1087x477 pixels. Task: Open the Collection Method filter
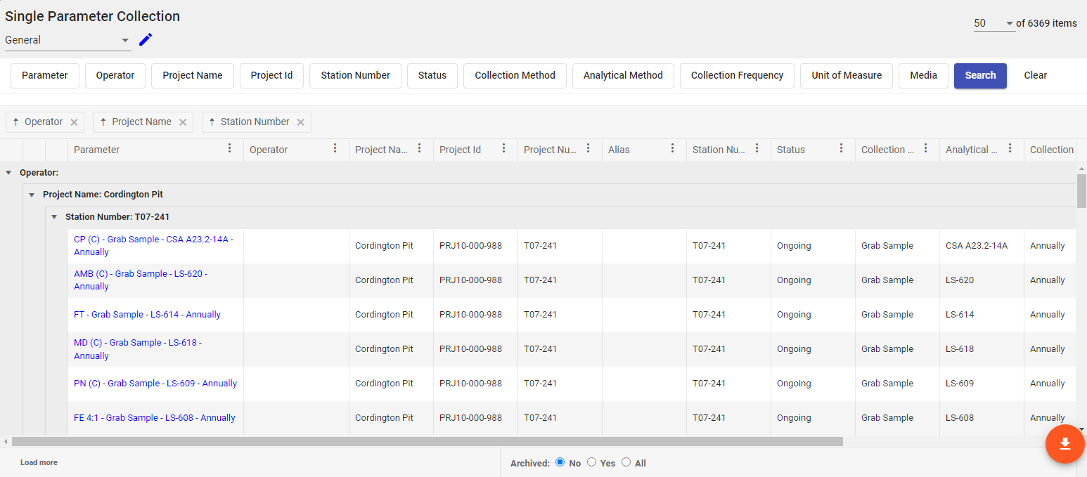point(515,76)
